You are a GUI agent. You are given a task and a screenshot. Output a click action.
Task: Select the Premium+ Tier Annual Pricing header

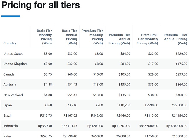click(175, 39)
